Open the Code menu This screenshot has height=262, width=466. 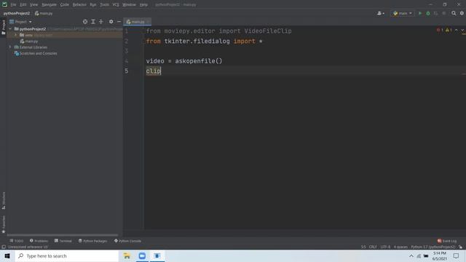(x=65, y=5)
